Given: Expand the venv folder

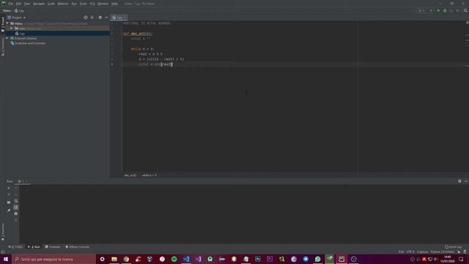Looking at the screenshot, I should (x=12, y=29).
